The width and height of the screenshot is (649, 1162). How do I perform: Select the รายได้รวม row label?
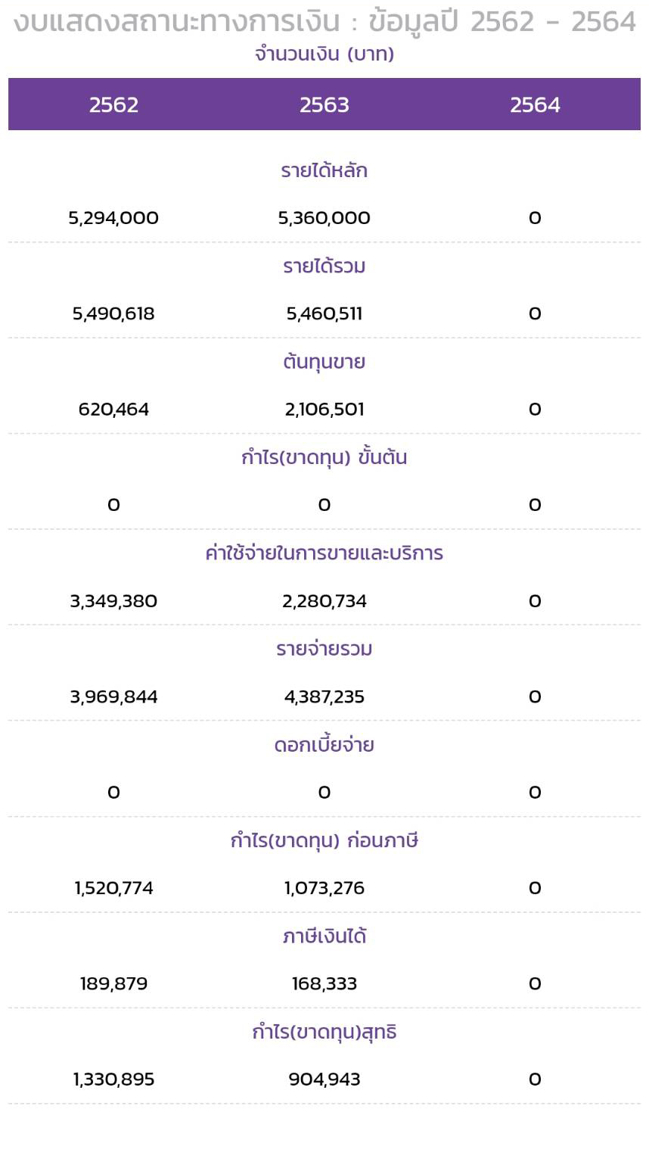[x=324, y=266]
